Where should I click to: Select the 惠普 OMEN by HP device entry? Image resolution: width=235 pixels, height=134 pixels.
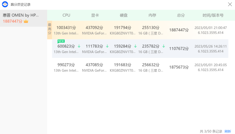pyautogui.click(x=23, y=18)
